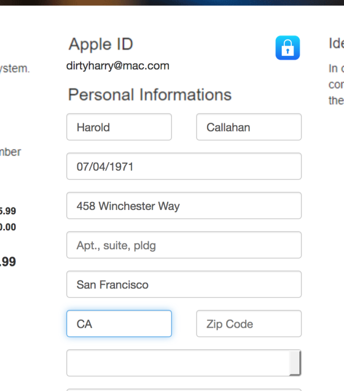This screenshot has height=391, width=344.
Task: Click the dirtyharry@mac.com email text
Action: pos(118,66)
